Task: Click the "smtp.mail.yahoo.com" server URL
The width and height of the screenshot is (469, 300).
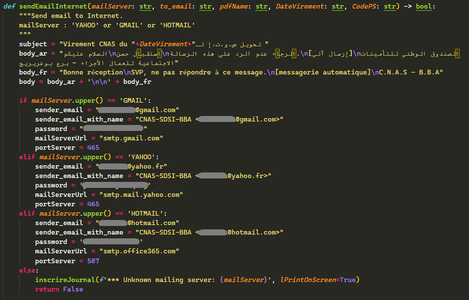Action: (x=141, y=195)
